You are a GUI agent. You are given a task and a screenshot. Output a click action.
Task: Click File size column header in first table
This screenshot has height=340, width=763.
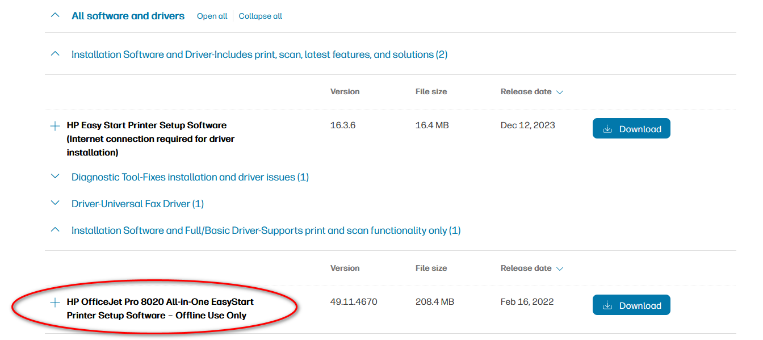pos(431,91)
